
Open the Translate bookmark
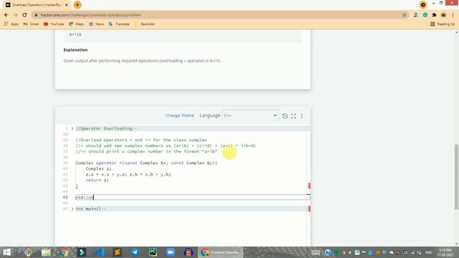pos(119,24)
